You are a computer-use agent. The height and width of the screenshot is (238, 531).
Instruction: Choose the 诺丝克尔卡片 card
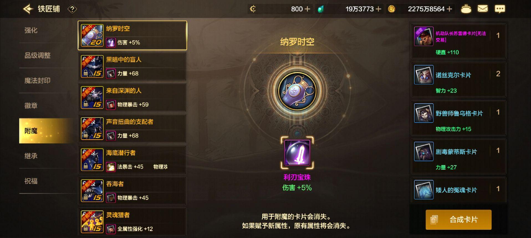click(x=458, y=80)
